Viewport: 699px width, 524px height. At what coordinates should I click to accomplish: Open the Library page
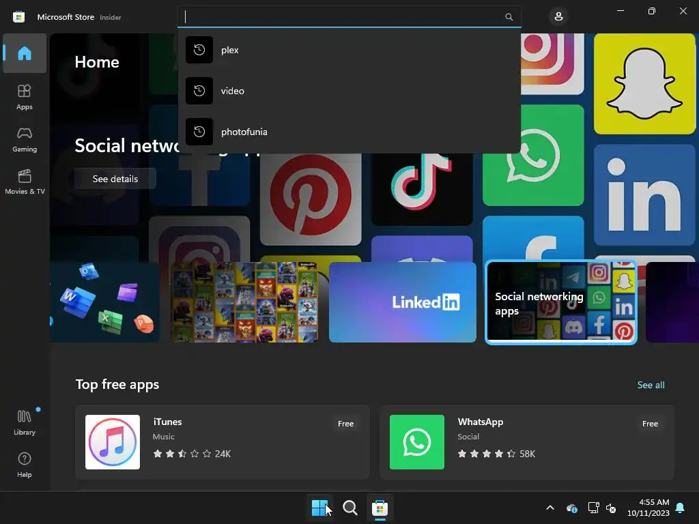25,422
